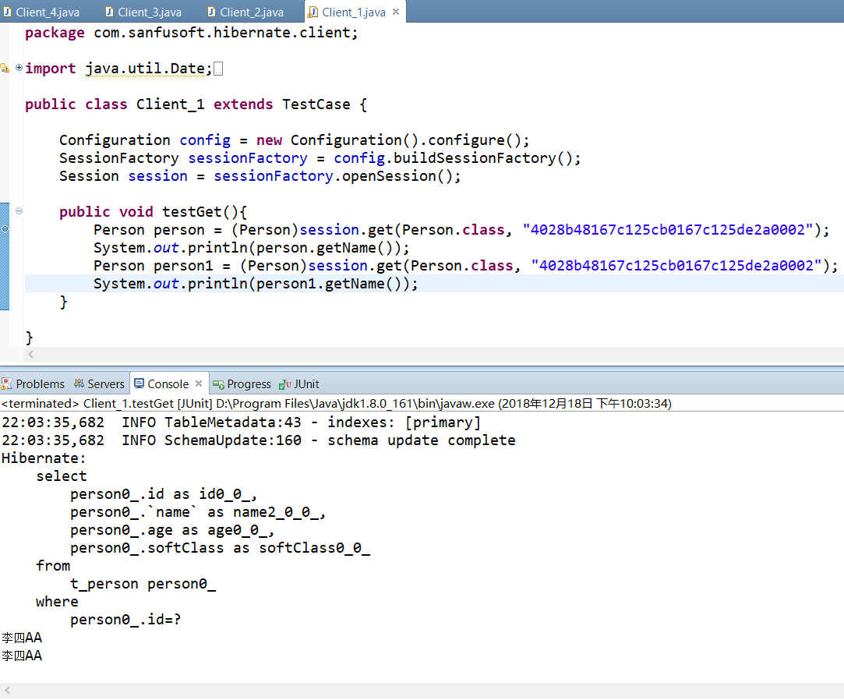The image size is (844, 700).
Task: Click the Progress view icon
Action: (218, 384)
